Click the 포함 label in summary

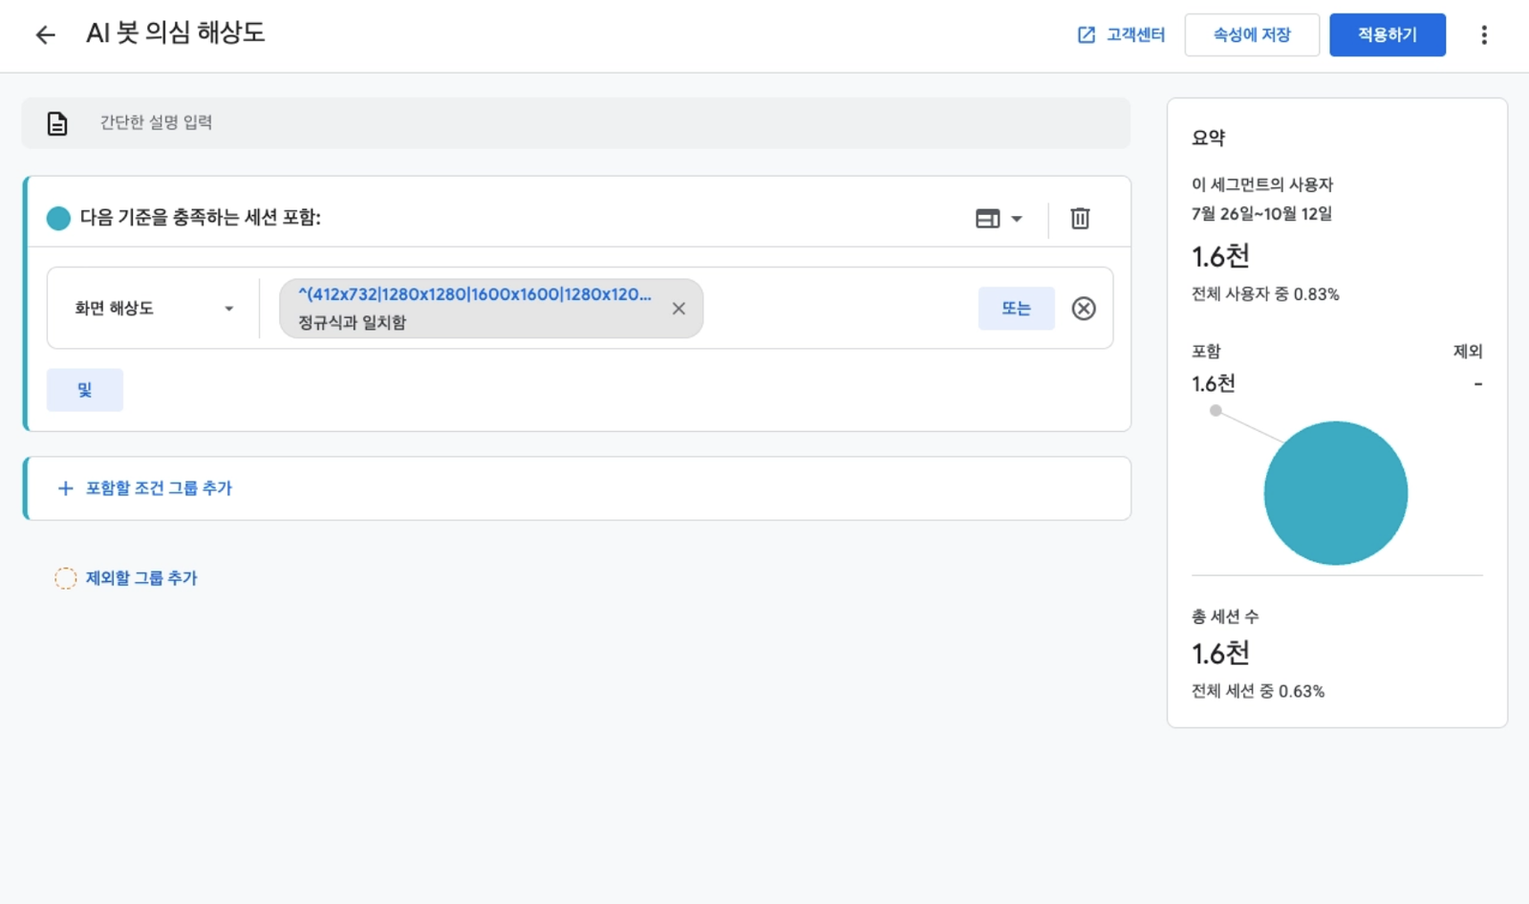[x=1206, y=352]
